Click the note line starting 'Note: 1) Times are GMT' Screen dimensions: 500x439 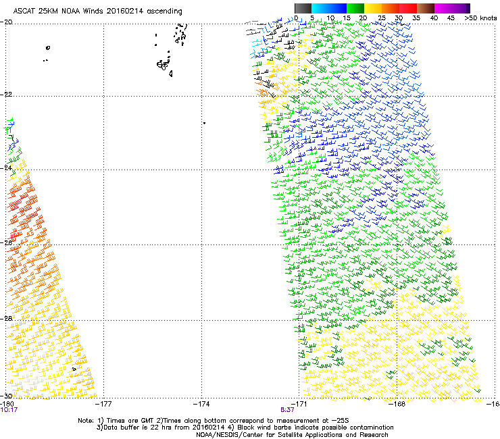pyautogui.click(x=214, y=421)
